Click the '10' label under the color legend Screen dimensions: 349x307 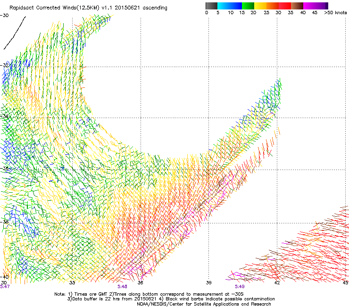[231, 13]
